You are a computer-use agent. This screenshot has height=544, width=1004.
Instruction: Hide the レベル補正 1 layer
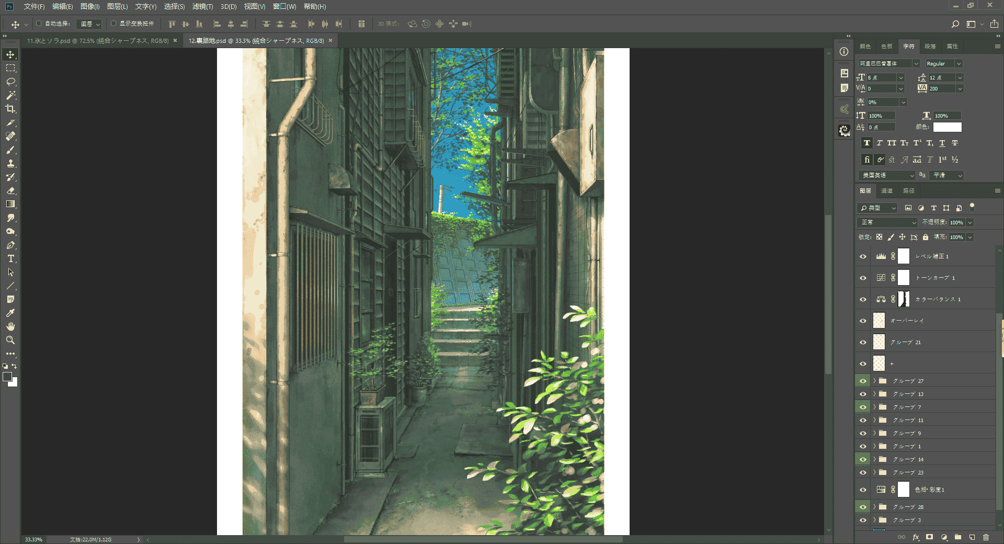(863, 256)
